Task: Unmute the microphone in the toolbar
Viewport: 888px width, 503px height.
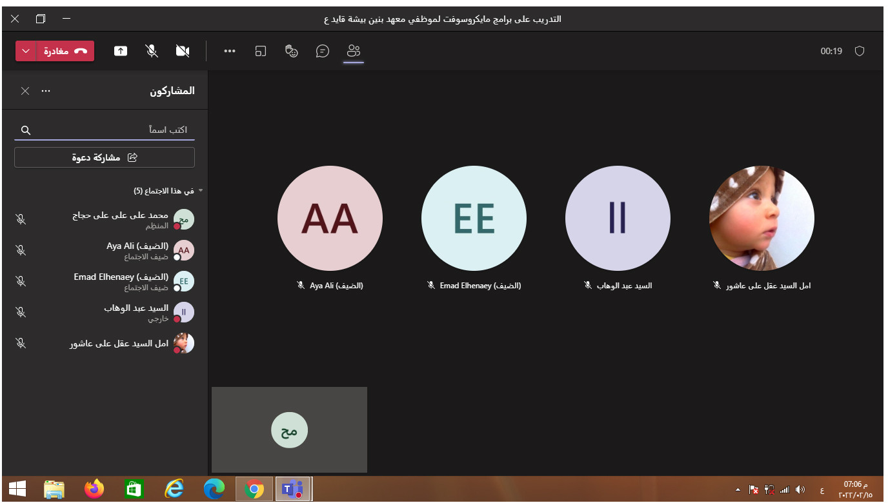Action: tap(152, 51)
